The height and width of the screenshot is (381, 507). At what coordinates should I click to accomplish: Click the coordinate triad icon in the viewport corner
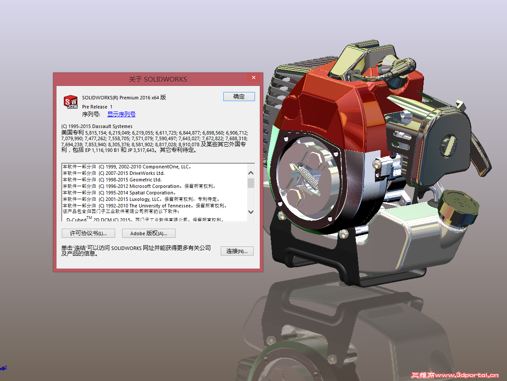tap(3, 368)
